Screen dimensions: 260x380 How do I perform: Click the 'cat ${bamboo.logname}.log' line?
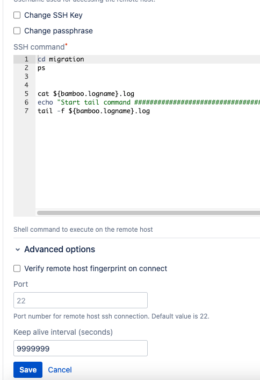coord(86,94)
